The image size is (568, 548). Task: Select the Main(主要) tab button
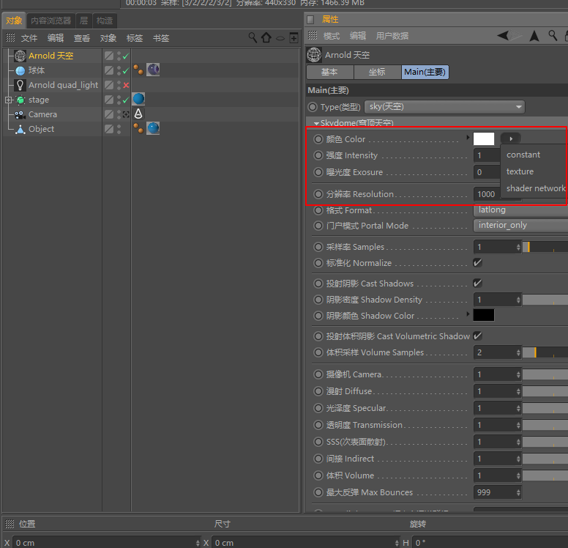[425, 73]
